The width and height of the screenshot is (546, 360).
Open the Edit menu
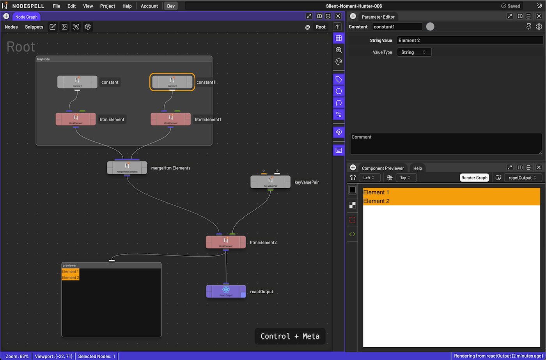(x=72, y=6)
